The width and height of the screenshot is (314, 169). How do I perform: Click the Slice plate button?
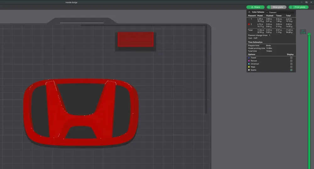click(x=278, y=7)
